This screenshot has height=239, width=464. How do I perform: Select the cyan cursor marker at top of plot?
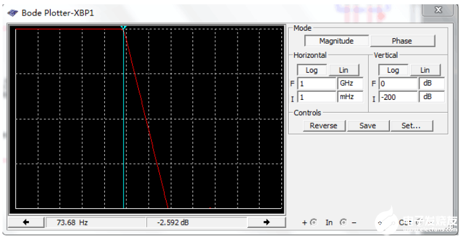point(123,28)
